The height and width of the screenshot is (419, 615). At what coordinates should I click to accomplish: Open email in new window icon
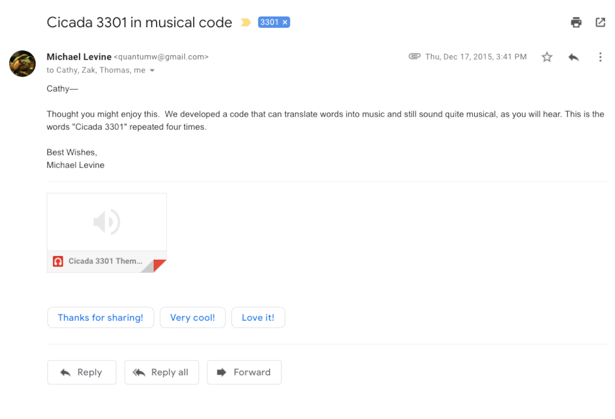click(600, 22)
